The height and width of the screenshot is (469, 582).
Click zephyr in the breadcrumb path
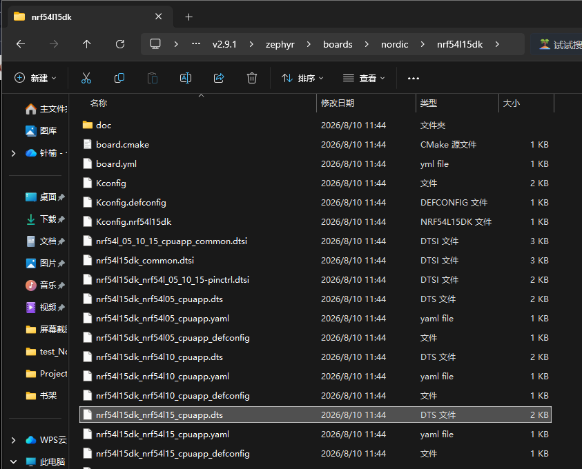point(280,45)
